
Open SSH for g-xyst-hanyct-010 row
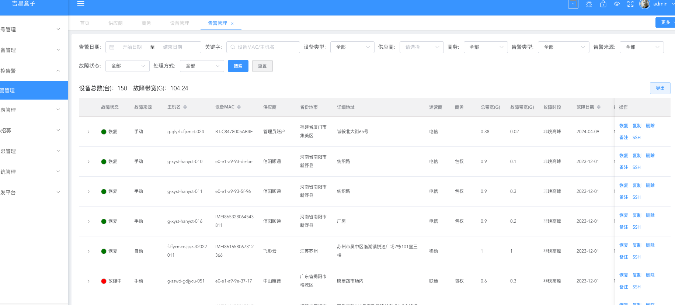[x=637, y=167]
